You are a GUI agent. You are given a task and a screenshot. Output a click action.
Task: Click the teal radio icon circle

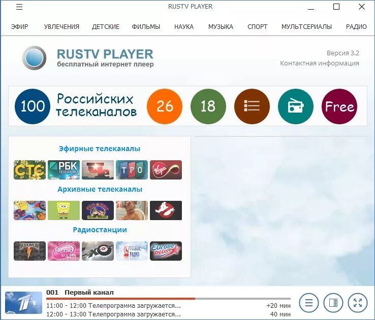[x=296, y=106]
